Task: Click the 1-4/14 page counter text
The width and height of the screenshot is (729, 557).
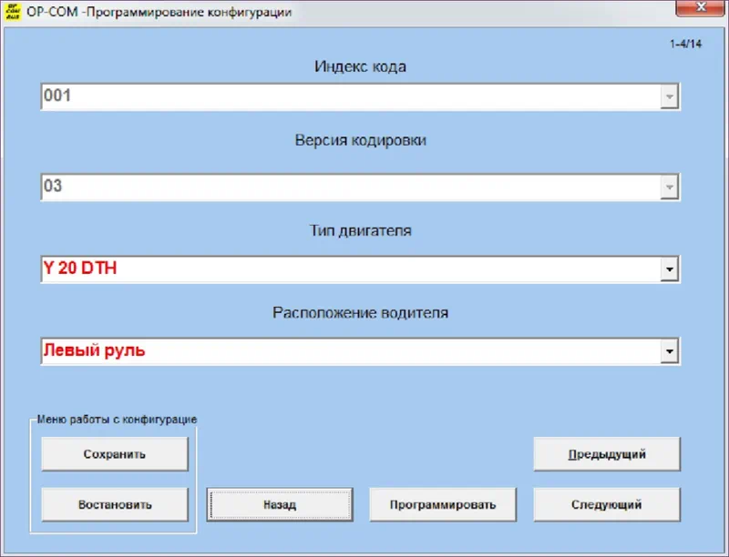Action: 686,44
